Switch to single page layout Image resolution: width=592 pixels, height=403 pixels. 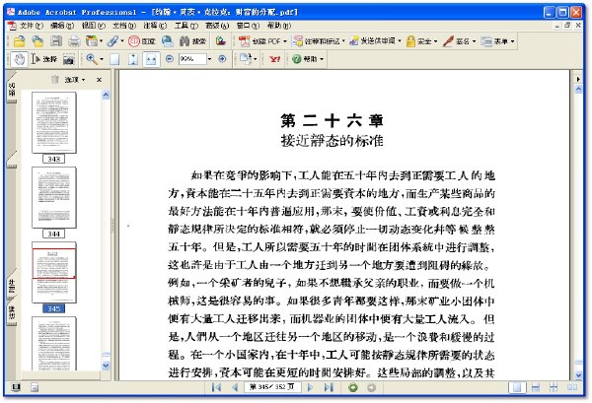pyautogui.click(x=517, y=387)
